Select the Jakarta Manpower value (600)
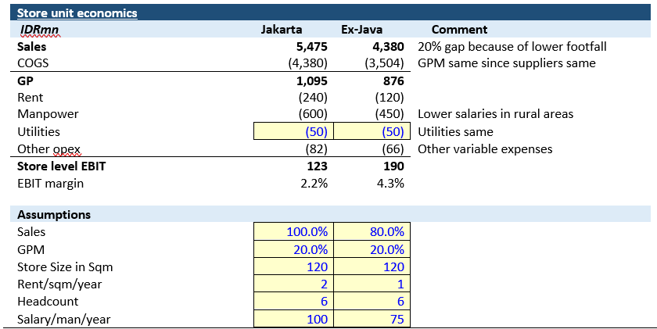 coord(313,114)
